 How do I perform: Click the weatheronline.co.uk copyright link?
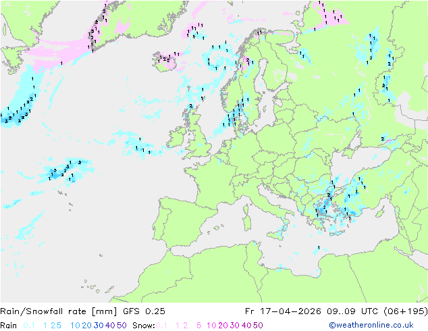[371, 325]
